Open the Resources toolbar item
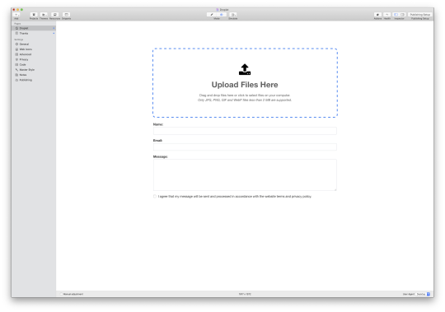 pos(54,15)
